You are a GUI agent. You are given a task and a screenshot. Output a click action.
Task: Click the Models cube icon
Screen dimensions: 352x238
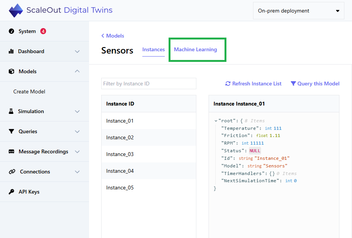(x=11, y=71)
